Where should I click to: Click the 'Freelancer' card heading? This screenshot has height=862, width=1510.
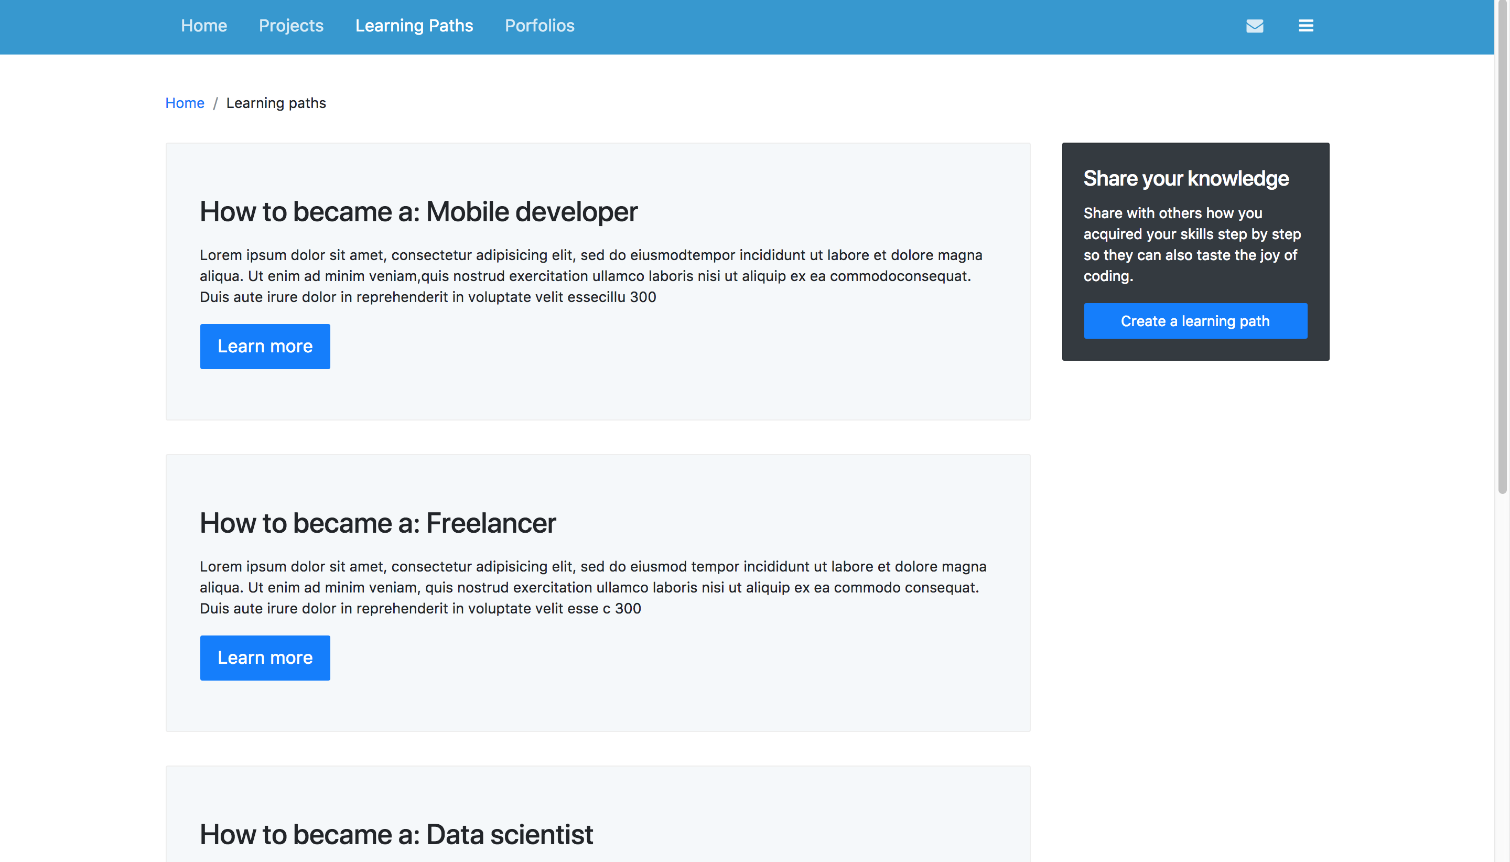[x=377, y=523]
